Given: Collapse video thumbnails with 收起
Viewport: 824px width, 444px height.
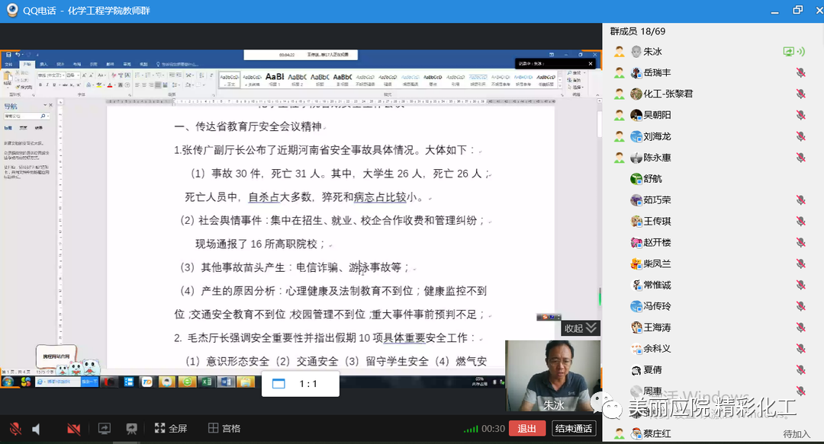Looking at the screenshot, I should click(x=581, y=328).
